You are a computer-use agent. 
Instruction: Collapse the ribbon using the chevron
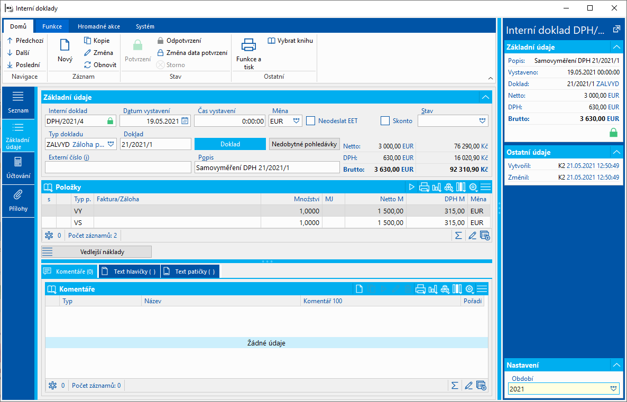pyautogui.click(x=491, y=78)
